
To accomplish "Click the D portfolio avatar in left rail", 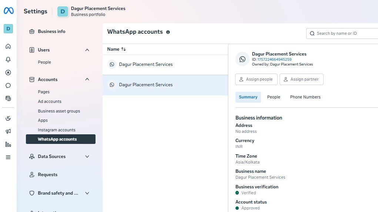I will point(8,28).
